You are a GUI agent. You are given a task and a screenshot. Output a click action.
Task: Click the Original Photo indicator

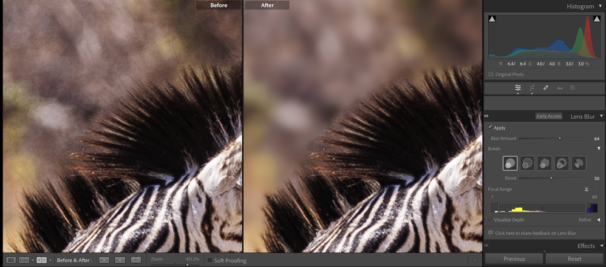click(506, 74)
